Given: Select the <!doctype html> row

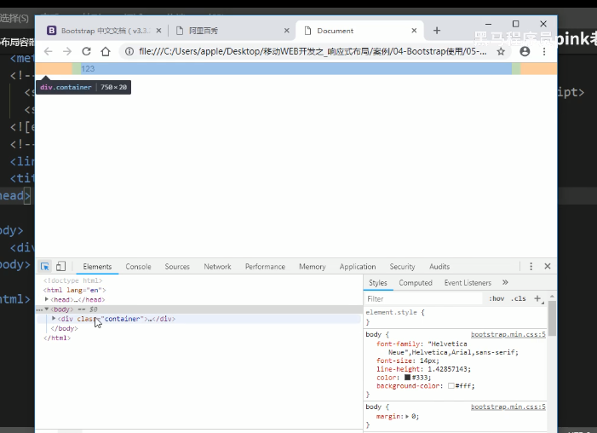Looking at the screenshot, I should pyautogui.click(x=72, y=280).
